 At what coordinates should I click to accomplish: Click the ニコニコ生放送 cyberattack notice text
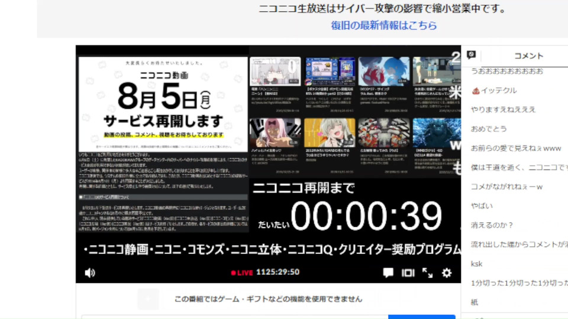[x=383, y=9]
